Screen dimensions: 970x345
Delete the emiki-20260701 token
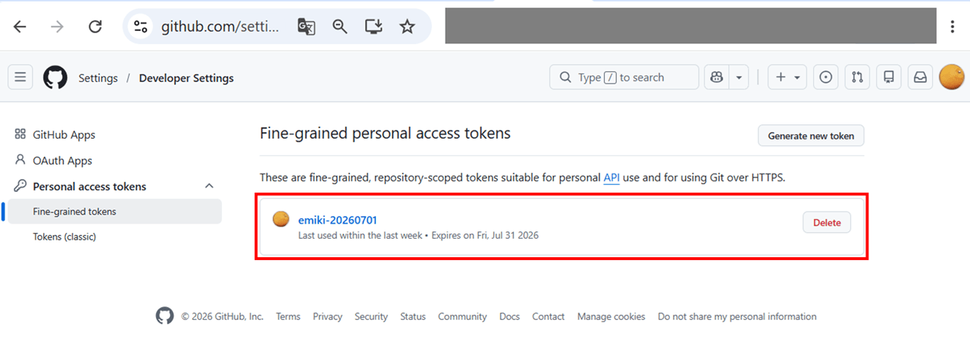(x=827, y=222)
